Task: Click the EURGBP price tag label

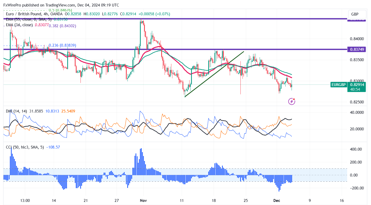Action: coord(339,84)
